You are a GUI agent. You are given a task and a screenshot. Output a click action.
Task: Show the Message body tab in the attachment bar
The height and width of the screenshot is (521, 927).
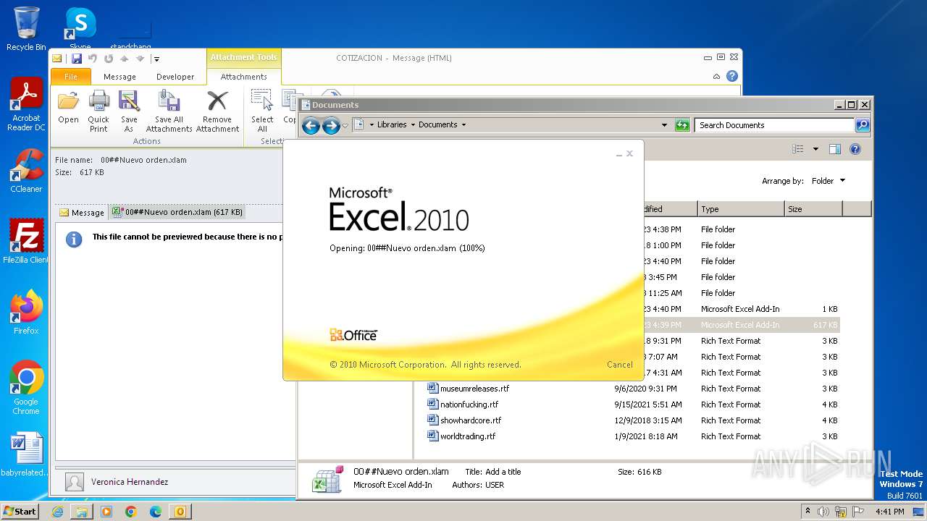[x=82, y=213]
